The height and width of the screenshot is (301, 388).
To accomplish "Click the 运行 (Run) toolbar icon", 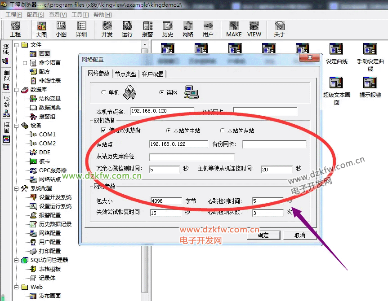I will pos(127,29).
